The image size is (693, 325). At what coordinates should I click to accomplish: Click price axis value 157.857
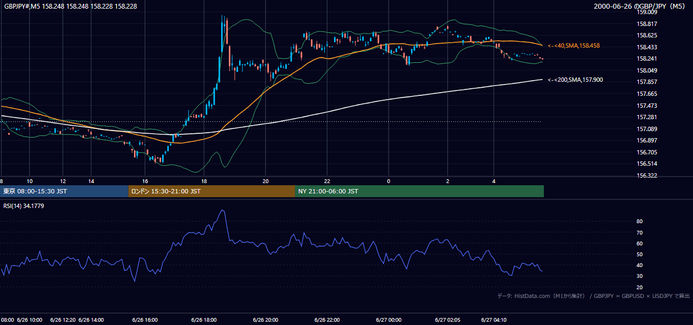(x=647, y=82)
